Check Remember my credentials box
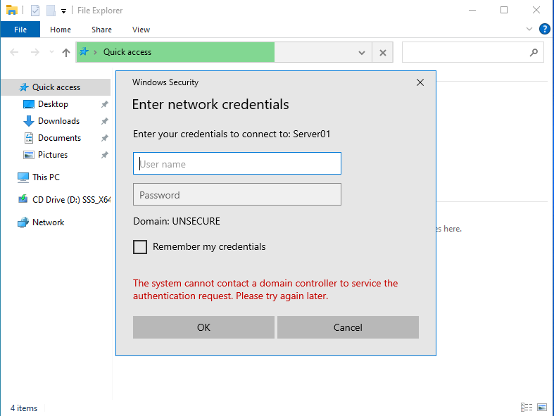The image size is (554, 416). point(140,247)
